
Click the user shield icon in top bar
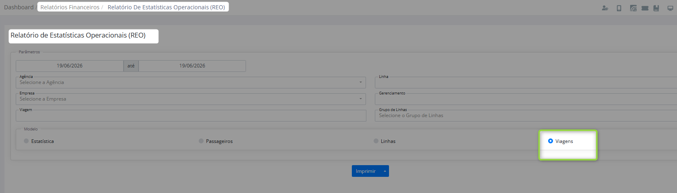point(605,8)
